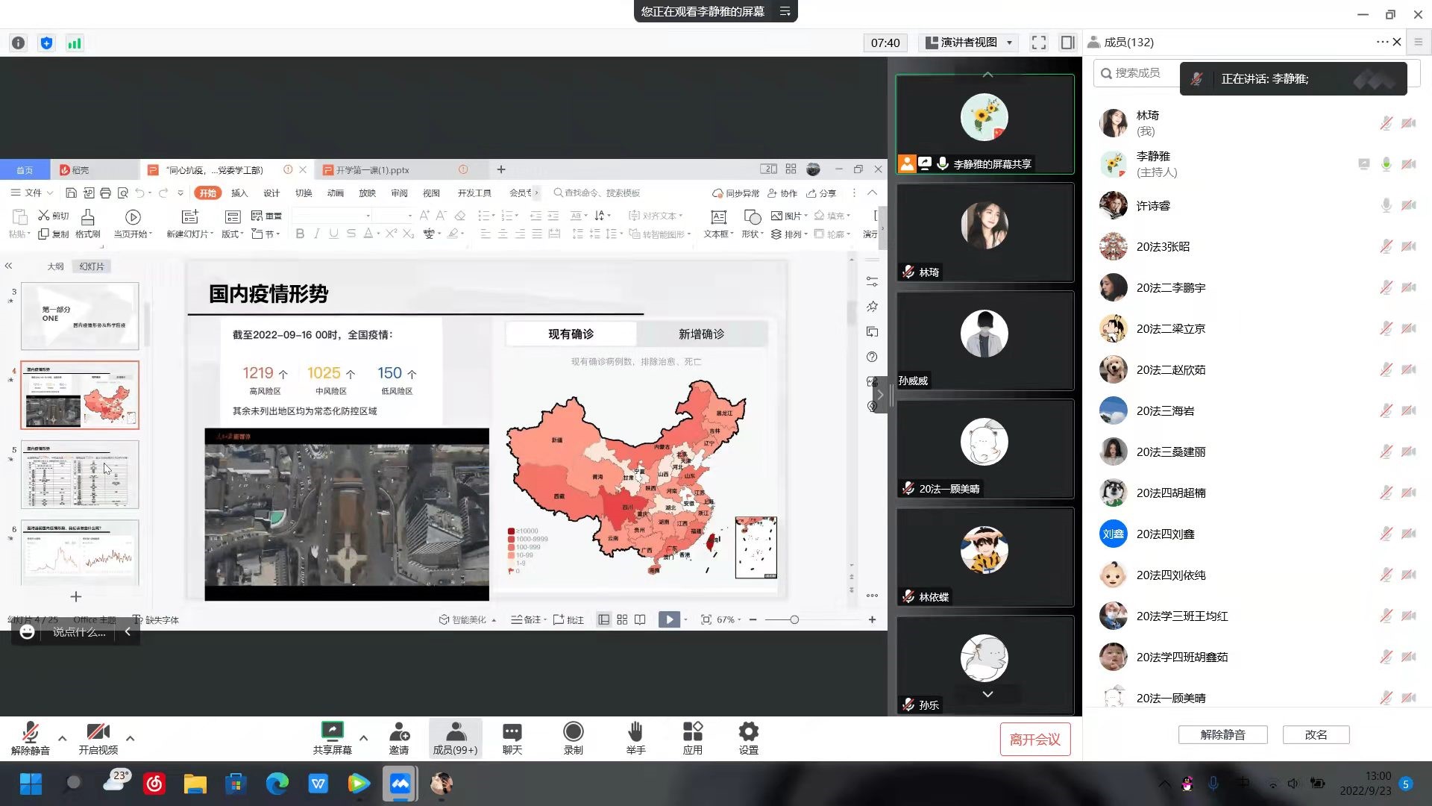Toggle camera icon for 20法3张昭
This screenshot has height=806, width=1432.
(x=1409, y=246)
